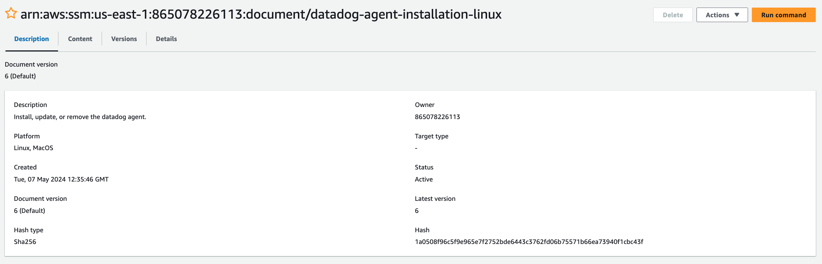Switch to the Description tab
The image size is (822, 264).
point(31,39)
